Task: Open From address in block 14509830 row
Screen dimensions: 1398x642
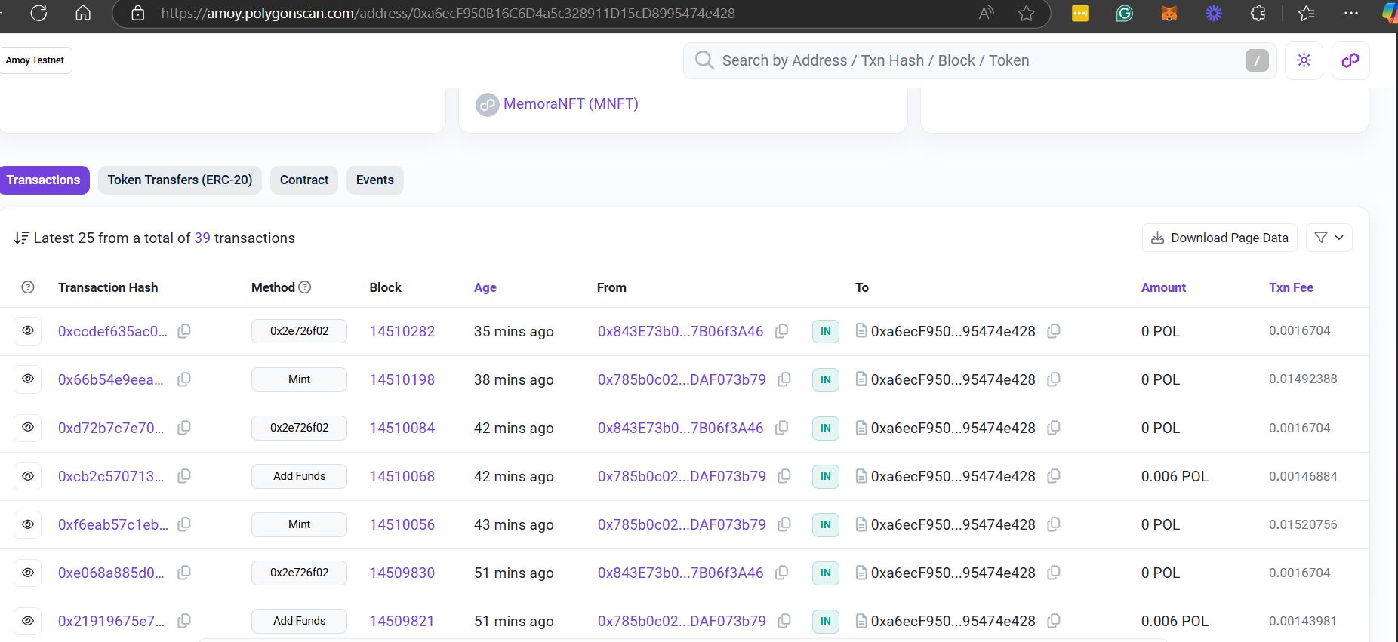Action: point(680,573)
